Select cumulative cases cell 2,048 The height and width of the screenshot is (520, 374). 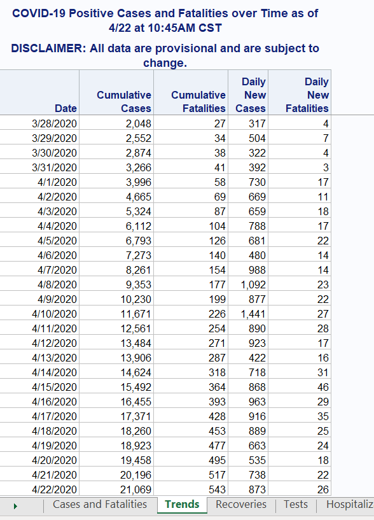[x=116, y=123]
